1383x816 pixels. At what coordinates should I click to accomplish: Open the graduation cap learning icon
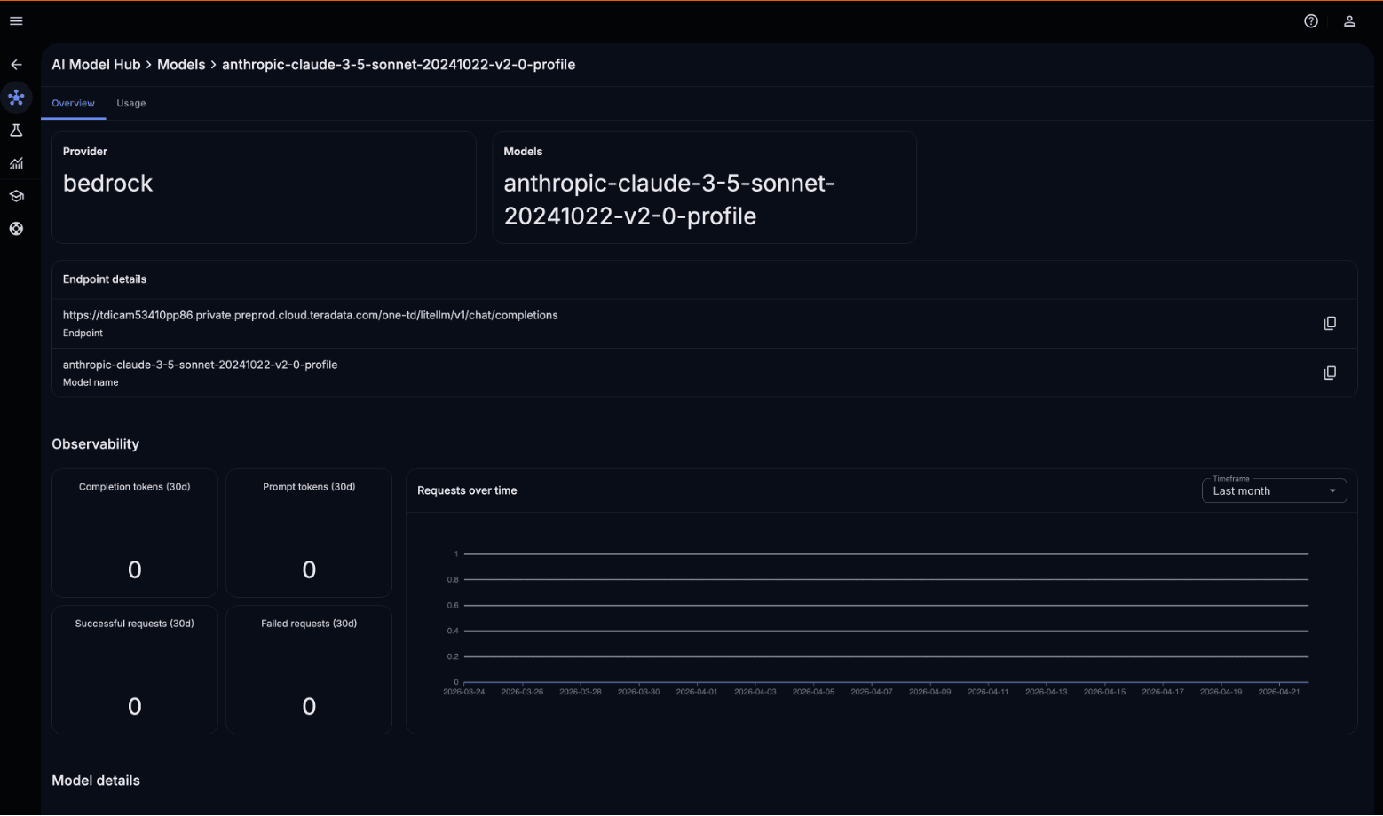[16, 196]
